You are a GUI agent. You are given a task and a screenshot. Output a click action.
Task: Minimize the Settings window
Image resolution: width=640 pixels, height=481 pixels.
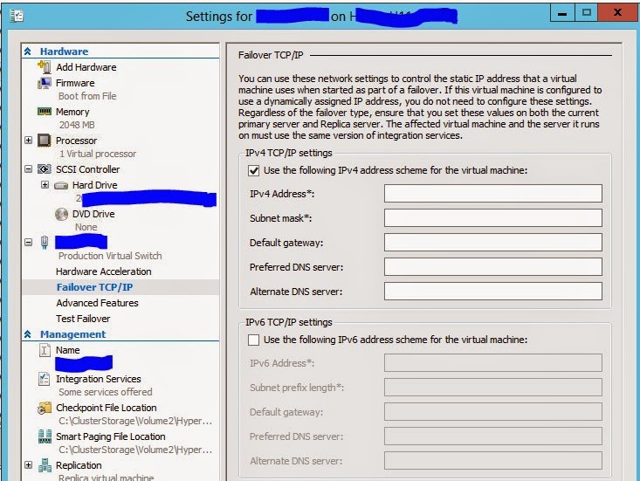pos(562,13)
